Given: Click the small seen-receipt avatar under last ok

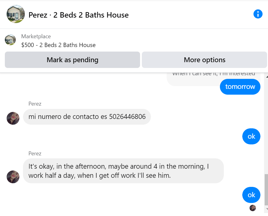Looking at the screenshot, I should (x=253, y=208).
